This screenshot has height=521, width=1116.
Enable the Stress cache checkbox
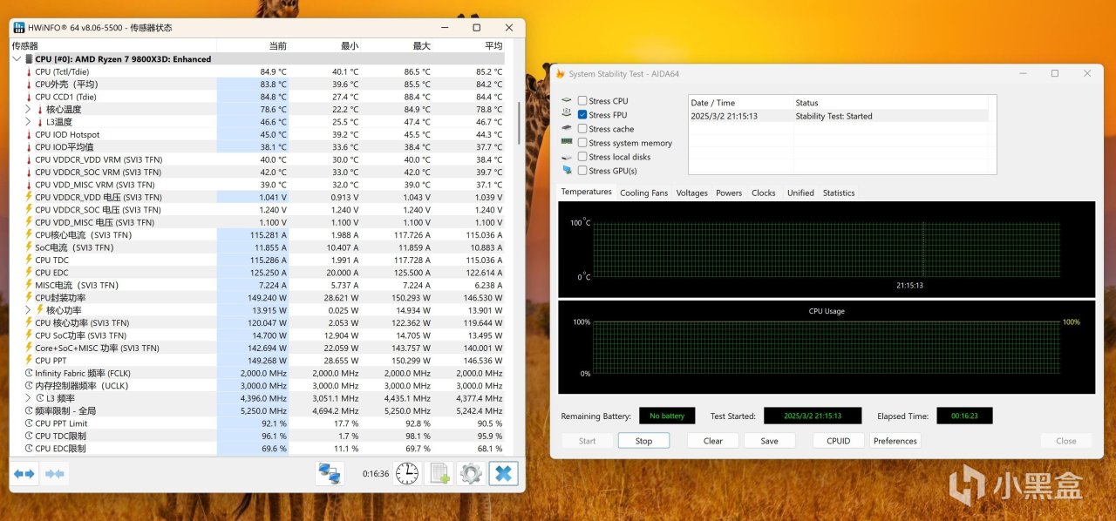(x=582, y=129)
